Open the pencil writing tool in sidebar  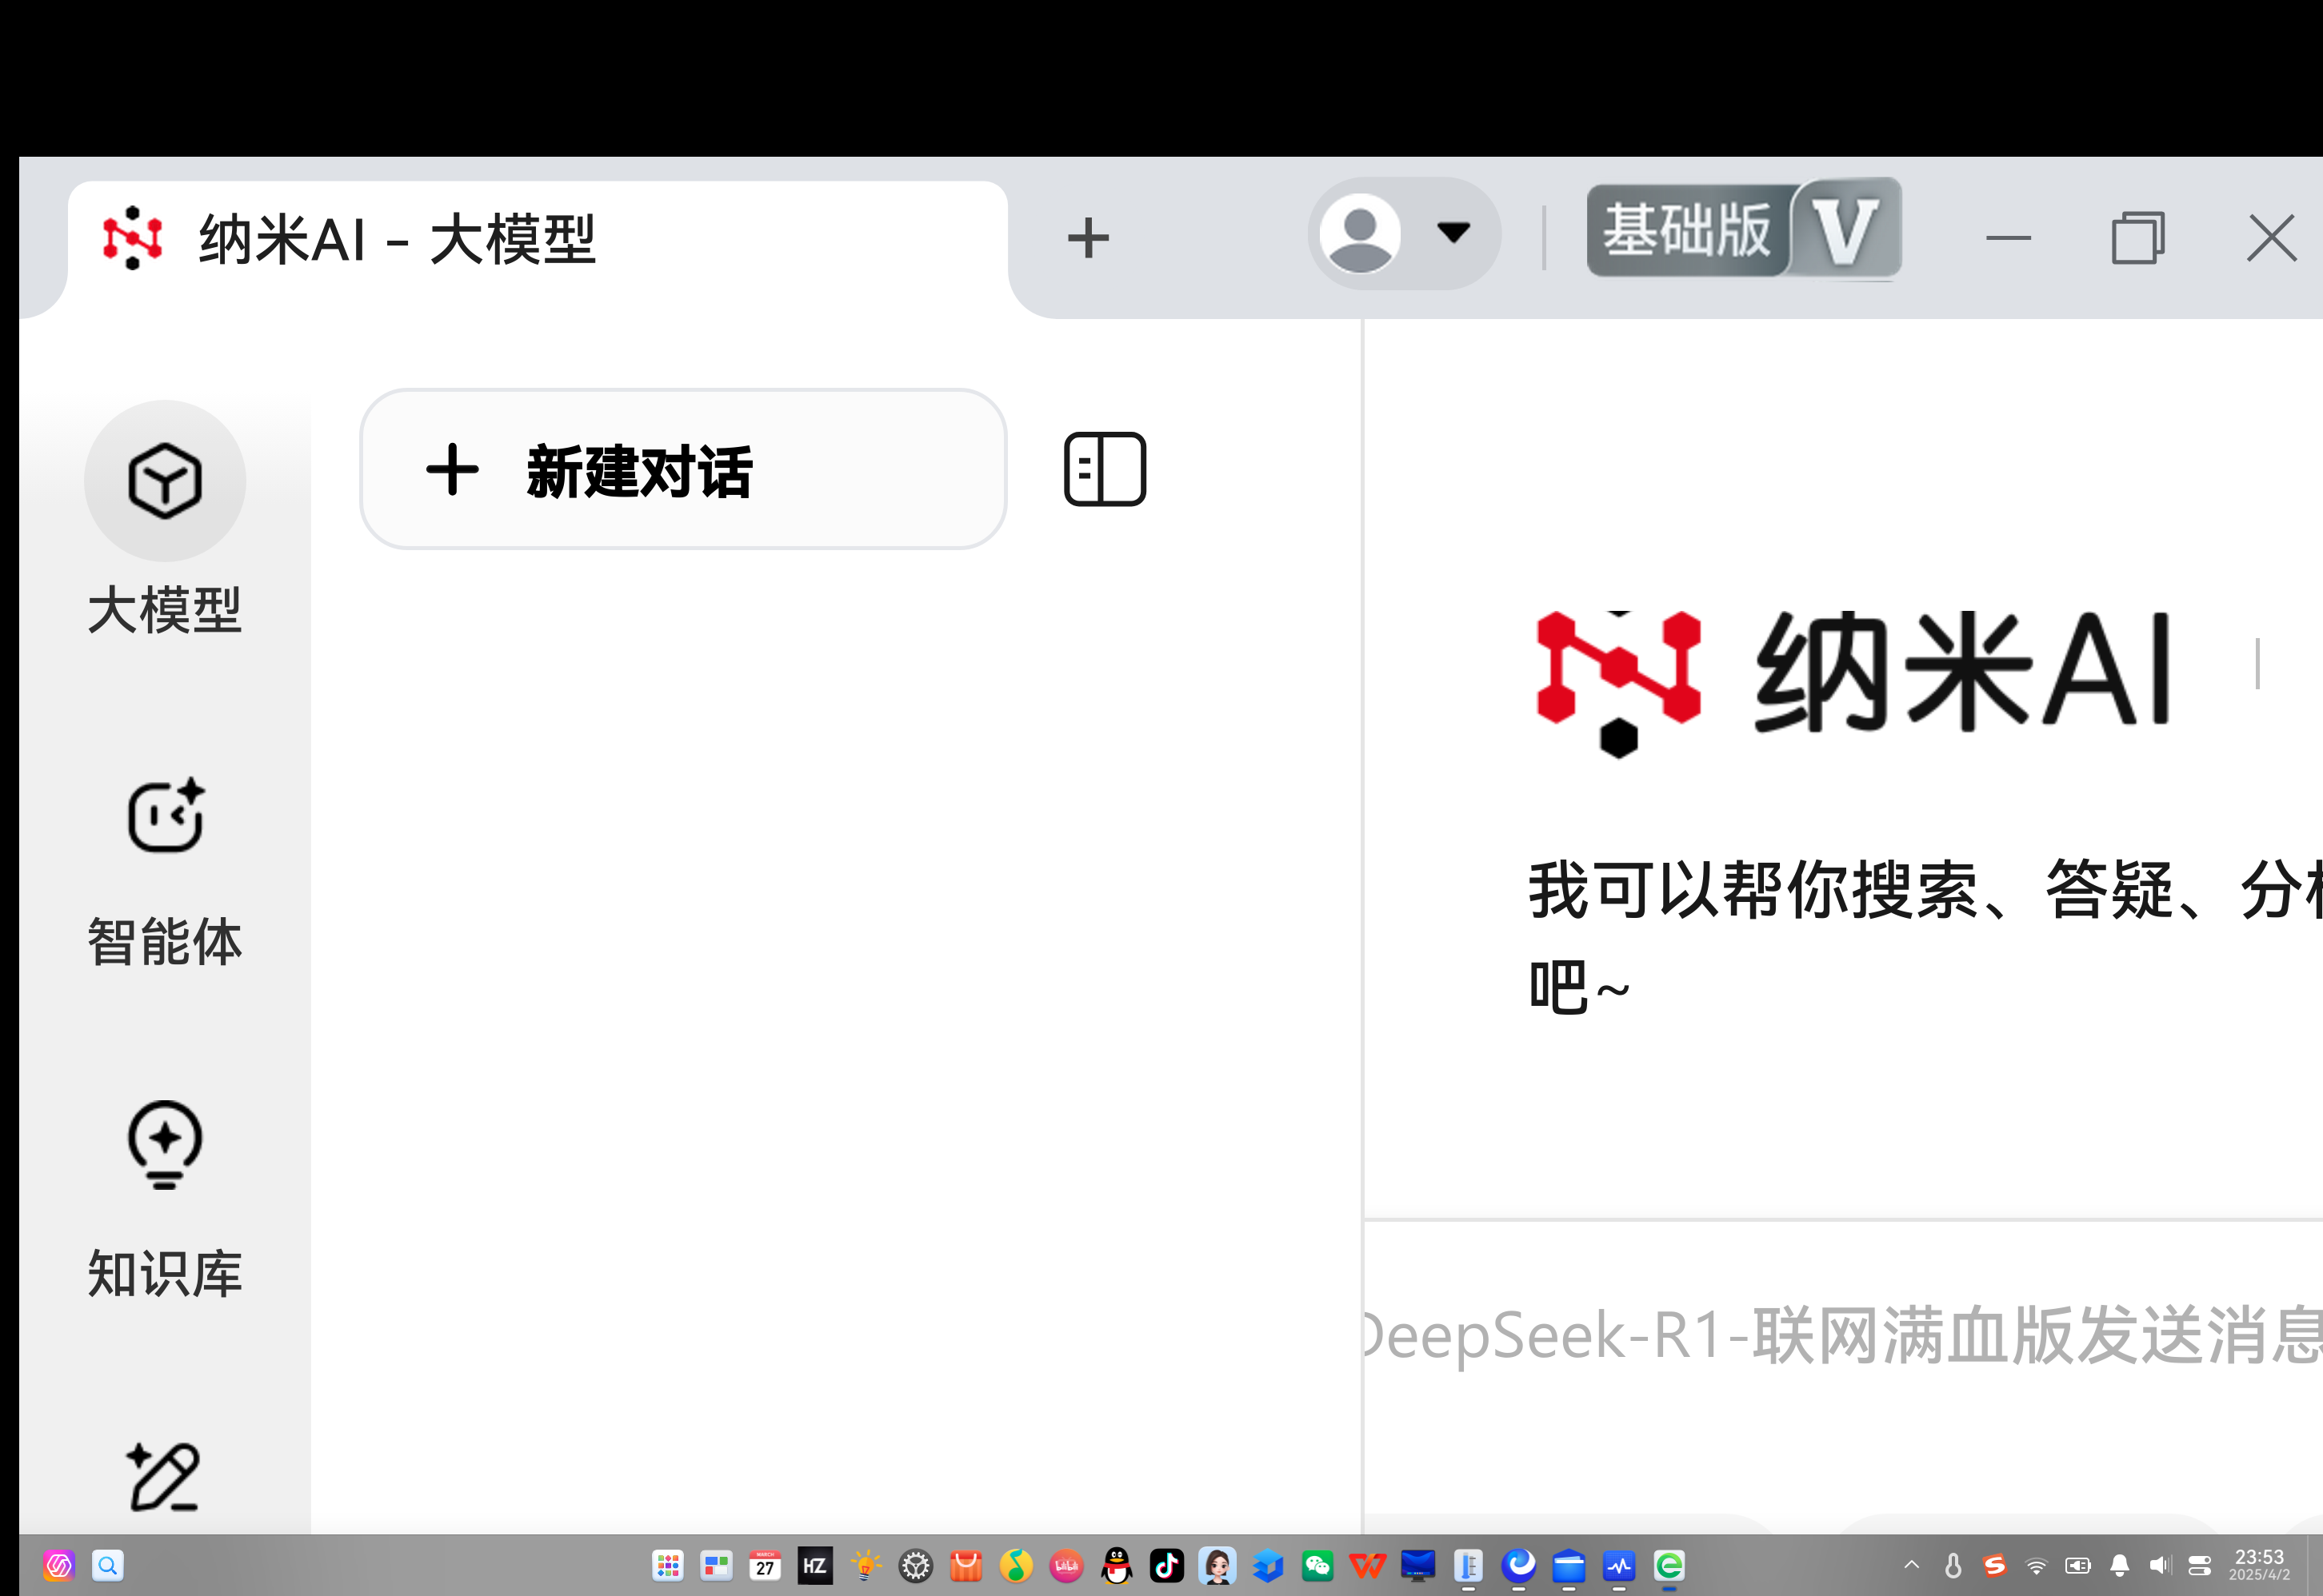tap(163, 1476)
